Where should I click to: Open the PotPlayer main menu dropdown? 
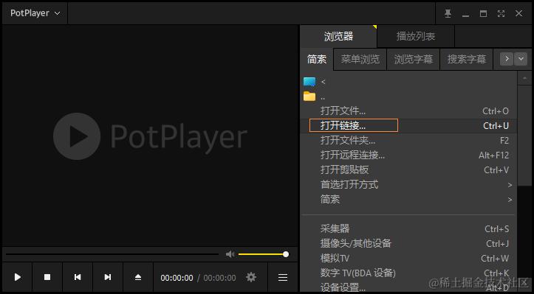click(x=35, y=13)
